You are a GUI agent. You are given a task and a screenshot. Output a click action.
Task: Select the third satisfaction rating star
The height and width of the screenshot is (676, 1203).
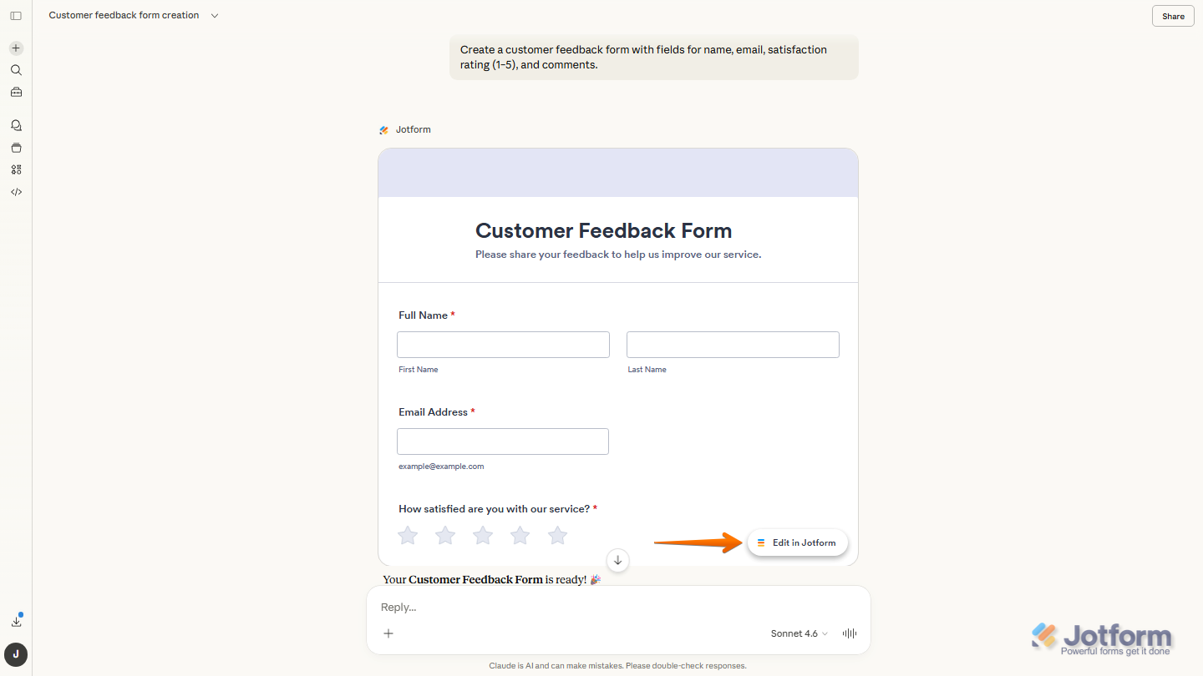[x=482, y=535]
